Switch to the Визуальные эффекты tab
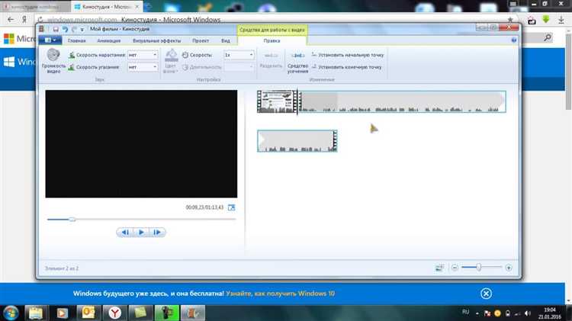This screenshot has width=572, height=321. click(157, 40)
